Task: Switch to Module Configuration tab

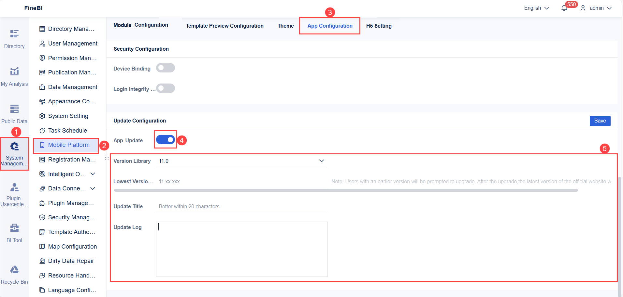Action: pyautogui.click(x=141, y=25)
